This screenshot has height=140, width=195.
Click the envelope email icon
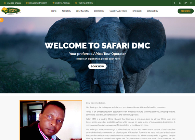tap(27, 3)
